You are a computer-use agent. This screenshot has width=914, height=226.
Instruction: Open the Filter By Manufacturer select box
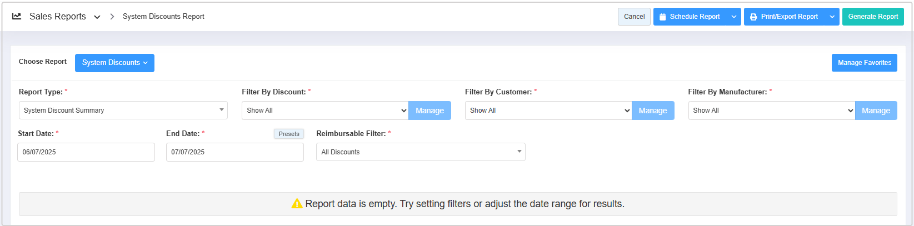tap(771, 111)
